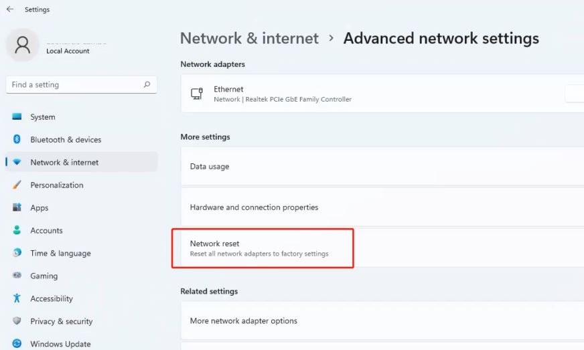Click the Accounts person icon
The width and height of the screenshot is (584, 350).
click(17, 231)
